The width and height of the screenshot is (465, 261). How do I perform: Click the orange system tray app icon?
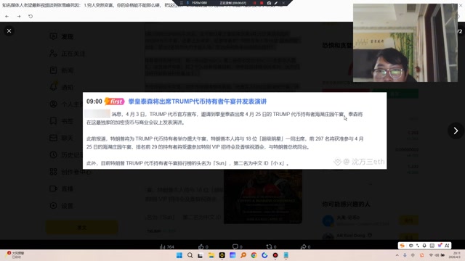[x=421, y=255]
